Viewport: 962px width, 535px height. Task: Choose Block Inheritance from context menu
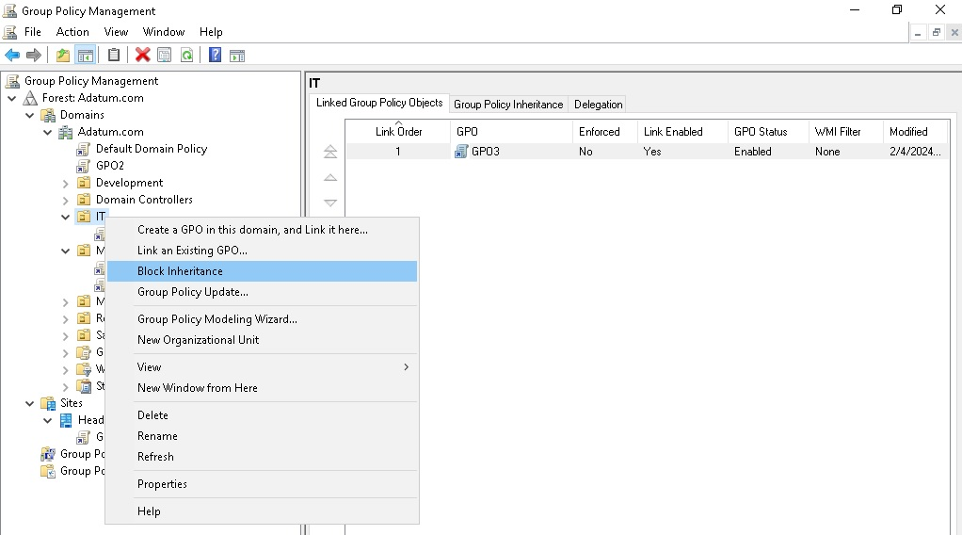[x=262, y=271]
